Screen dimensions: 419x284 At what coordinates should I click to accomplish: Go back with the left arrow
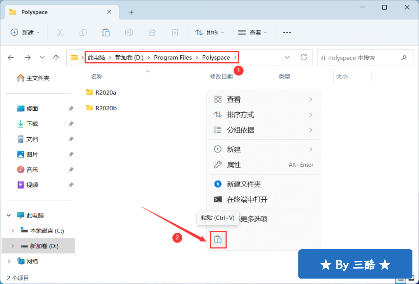point(11,58)
